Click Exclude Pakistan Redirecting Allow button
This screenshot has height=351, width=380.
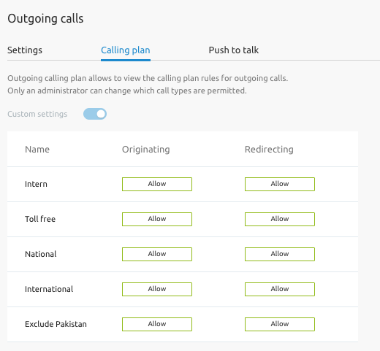(280, 324)
